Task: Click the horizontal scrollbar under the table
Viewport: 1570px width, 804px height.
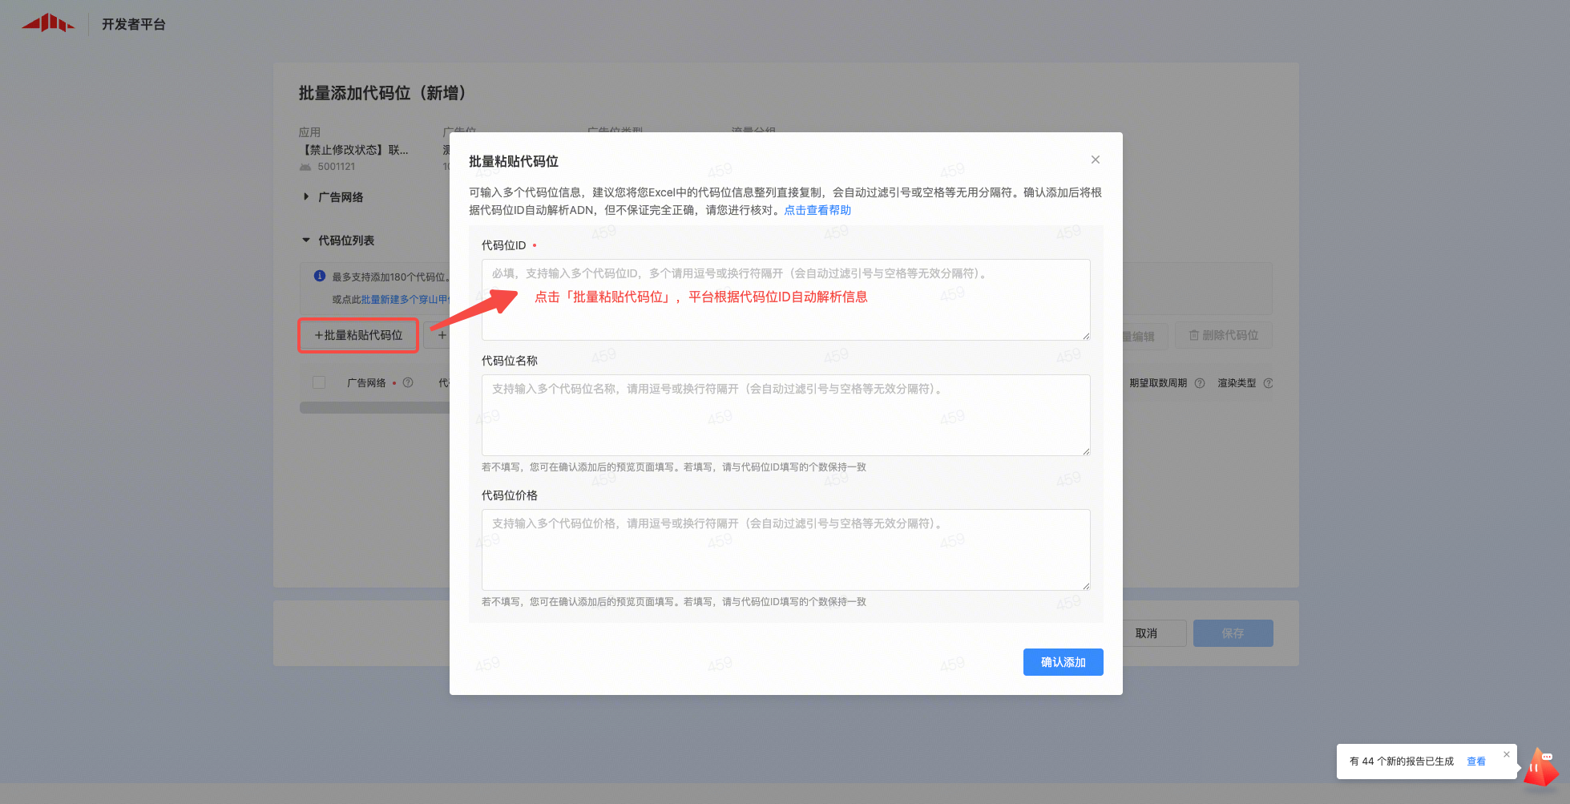Action: [x=374, y=408]
